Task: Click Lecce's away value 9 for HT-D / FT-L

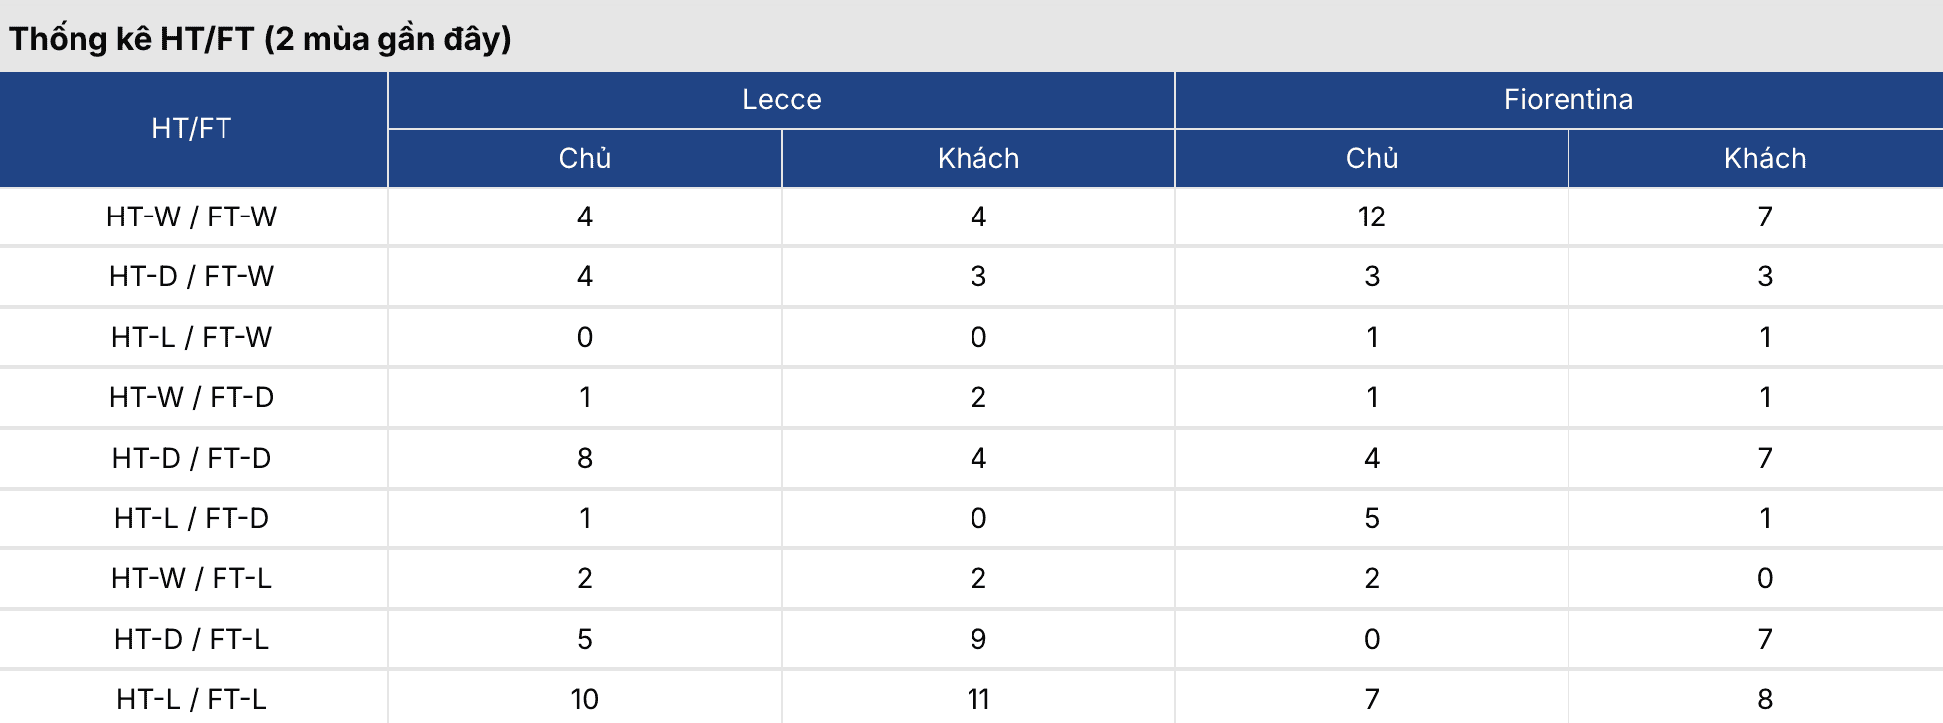Action: (978, 639)
